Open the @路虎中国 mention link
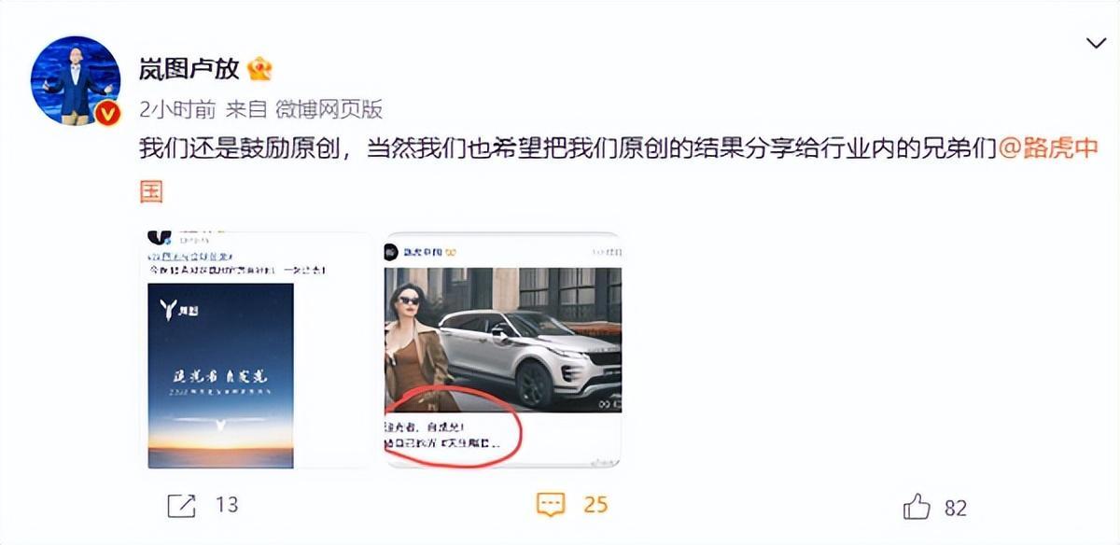 [x=1048, y=149]
